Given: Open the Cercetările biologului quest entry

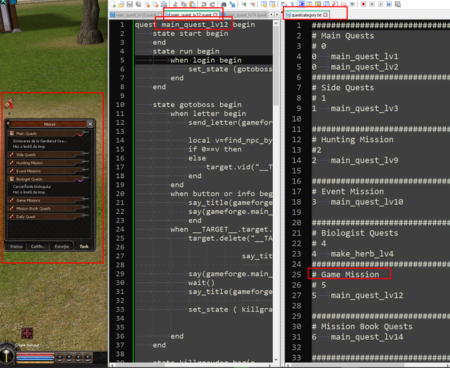Looking at the screenshot, I should (32, 186).
